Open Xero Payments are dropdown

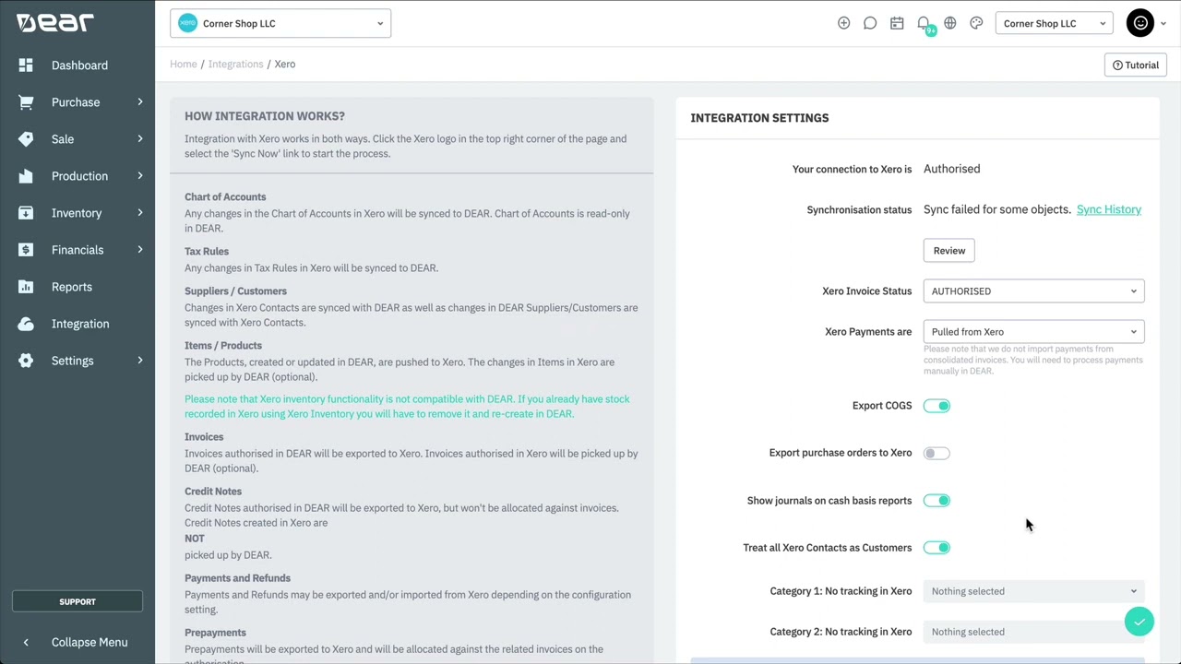(1033, 332)
